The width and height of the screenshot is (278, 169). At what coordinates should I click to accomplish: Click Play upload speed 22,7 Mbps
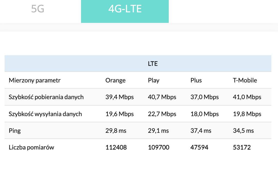(162, 114)
